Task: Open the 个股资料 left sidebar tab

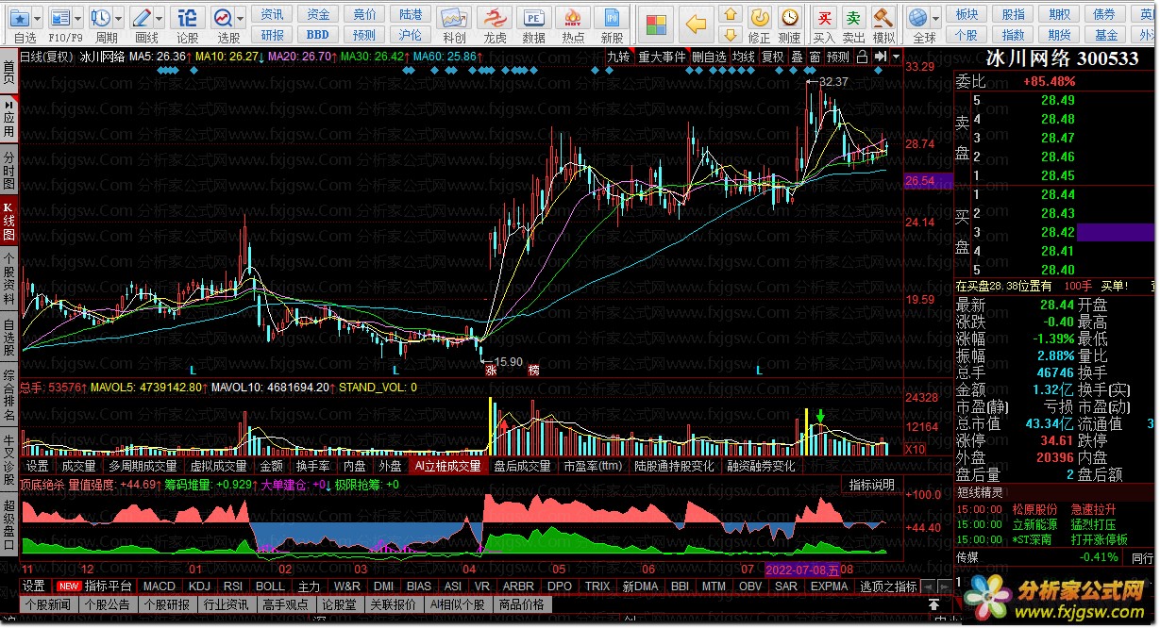Action: pos(8,276)
